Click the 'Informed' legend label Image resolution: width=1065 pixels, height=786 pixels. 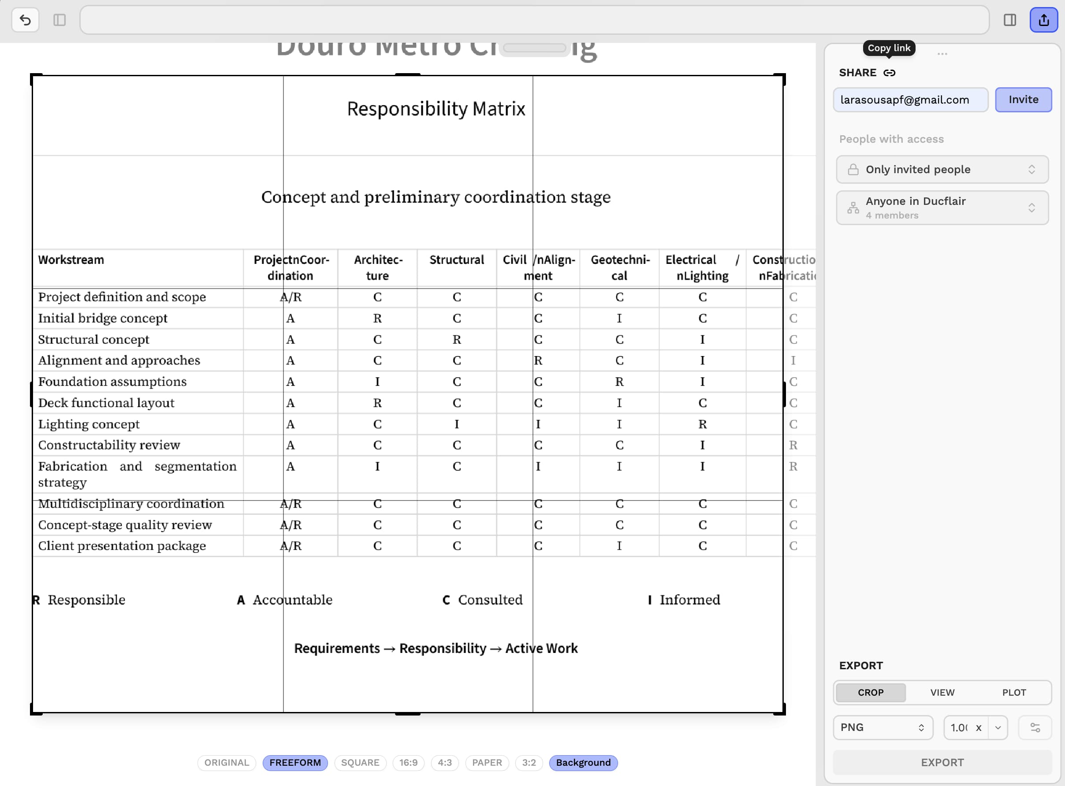(x=690, y=600)
